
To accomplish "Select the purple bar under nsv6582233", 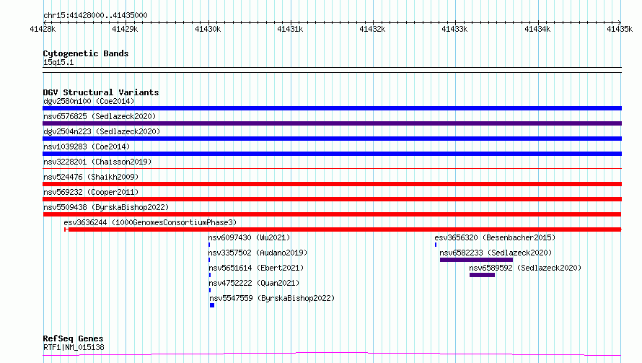I will 476,260.
